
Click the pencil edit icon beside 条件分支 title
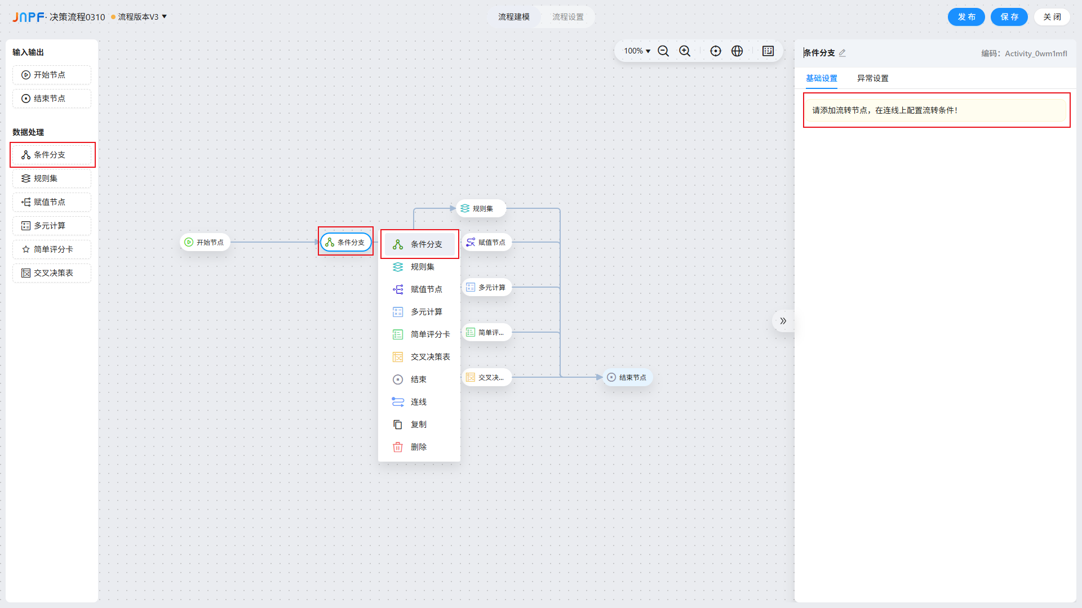[842, 53]
